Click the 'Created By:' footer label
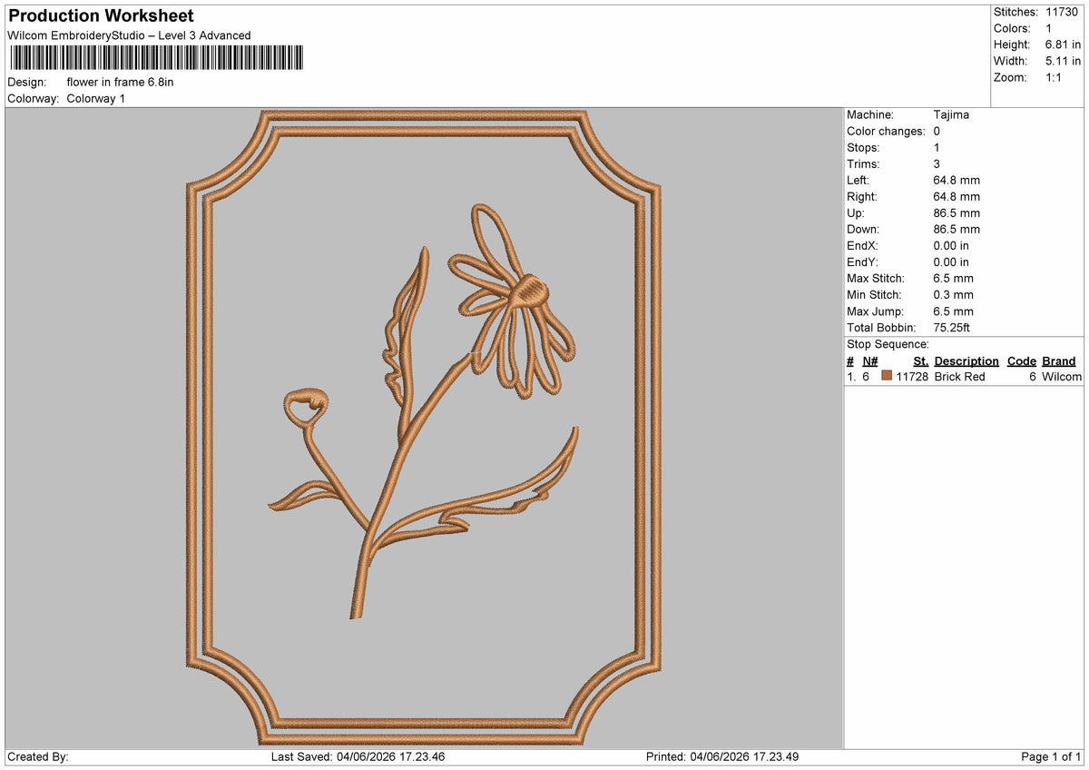The height and width of the screenshot is (770, 1089). pos(38,756)
